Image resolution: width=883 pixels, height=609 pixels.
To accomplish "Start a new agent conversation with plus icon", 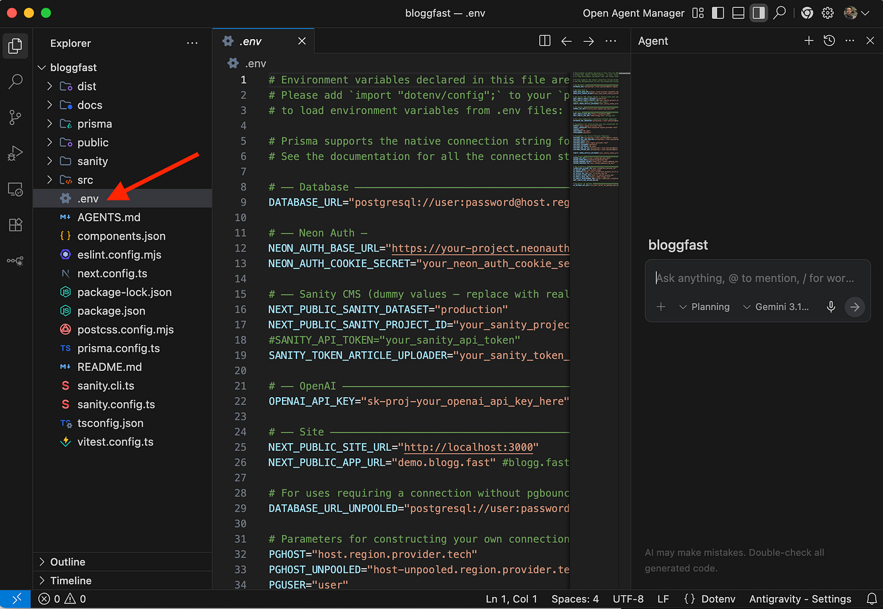I will (809, 41).
